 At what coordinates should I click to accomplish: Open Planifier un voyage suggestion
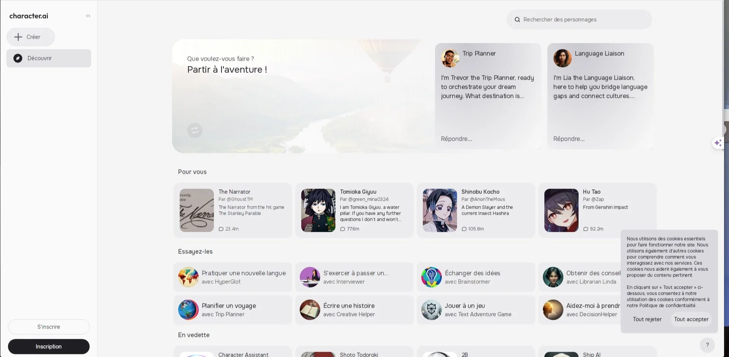233,310
